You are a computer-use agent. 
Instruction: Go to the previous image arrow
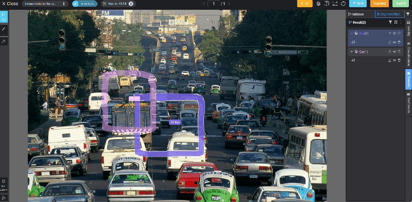coord(204,4)
